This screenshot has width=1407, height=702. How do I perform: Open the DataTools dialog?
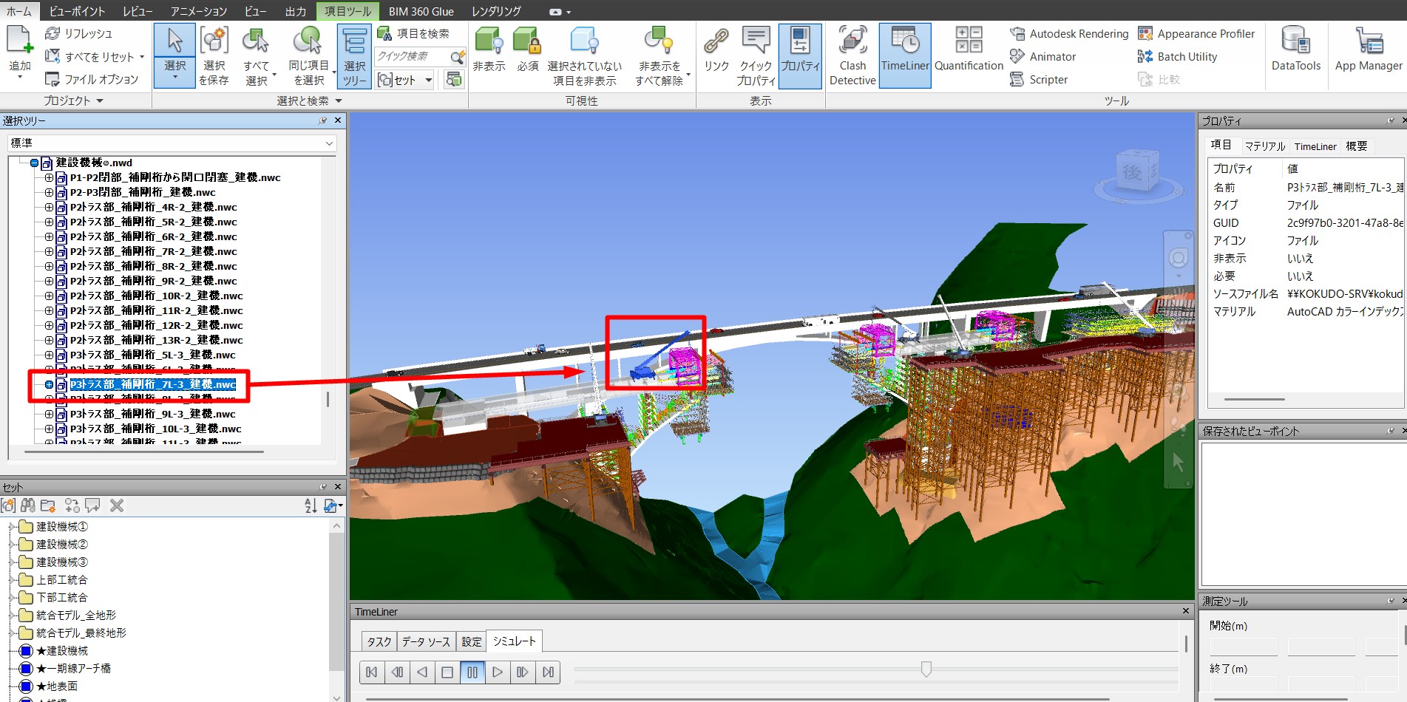click(1295, 50)
